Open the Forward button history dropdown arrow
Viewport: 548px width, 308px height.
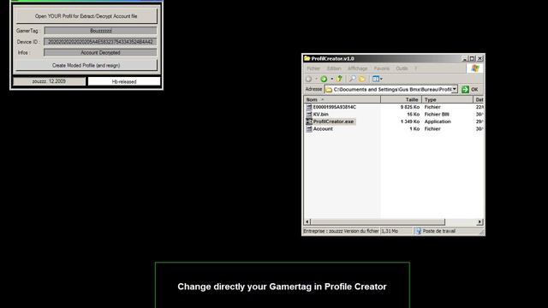[x=331, y=79]
